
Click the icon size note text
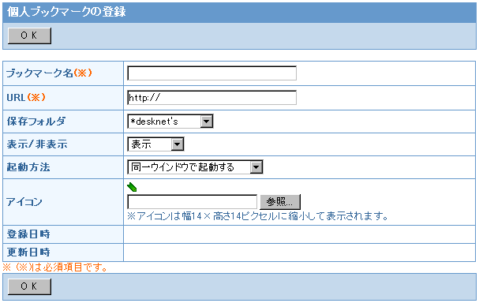257,216
